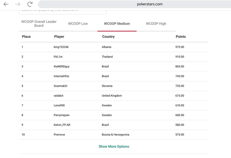Click player Scarmak3r entry
Screen dimensions: 231x158
coord(61,86)
